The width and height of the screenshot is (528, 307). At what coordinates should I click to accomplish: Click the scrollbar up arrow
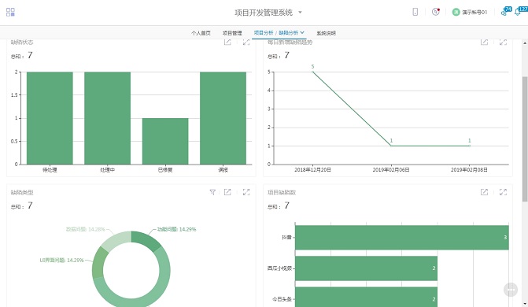(x=525, y=43)
